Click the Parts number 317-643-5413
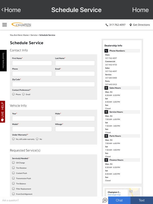The width and height of the screenshot is (153, 204). (x=111, y=84)
